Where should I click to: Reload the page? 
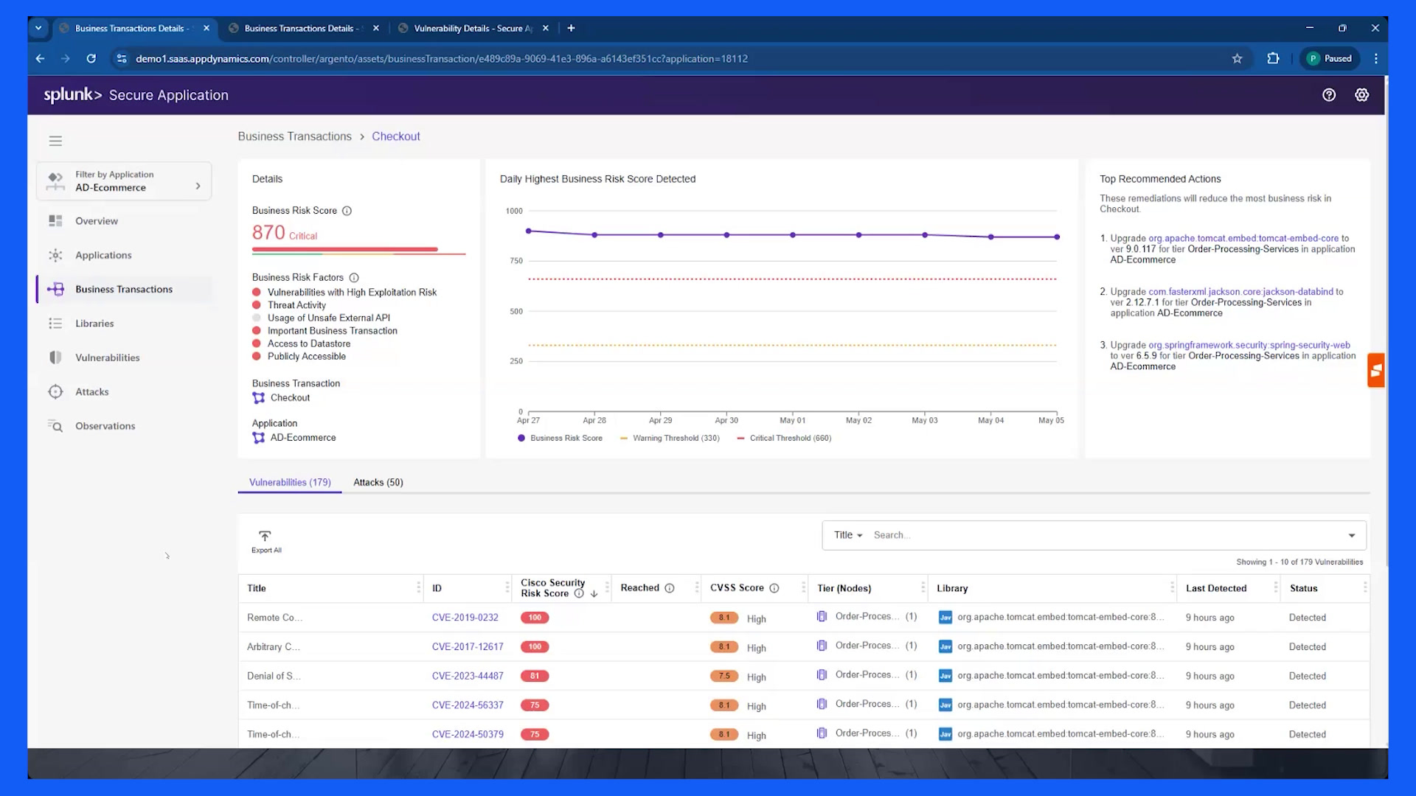point(91,59)
